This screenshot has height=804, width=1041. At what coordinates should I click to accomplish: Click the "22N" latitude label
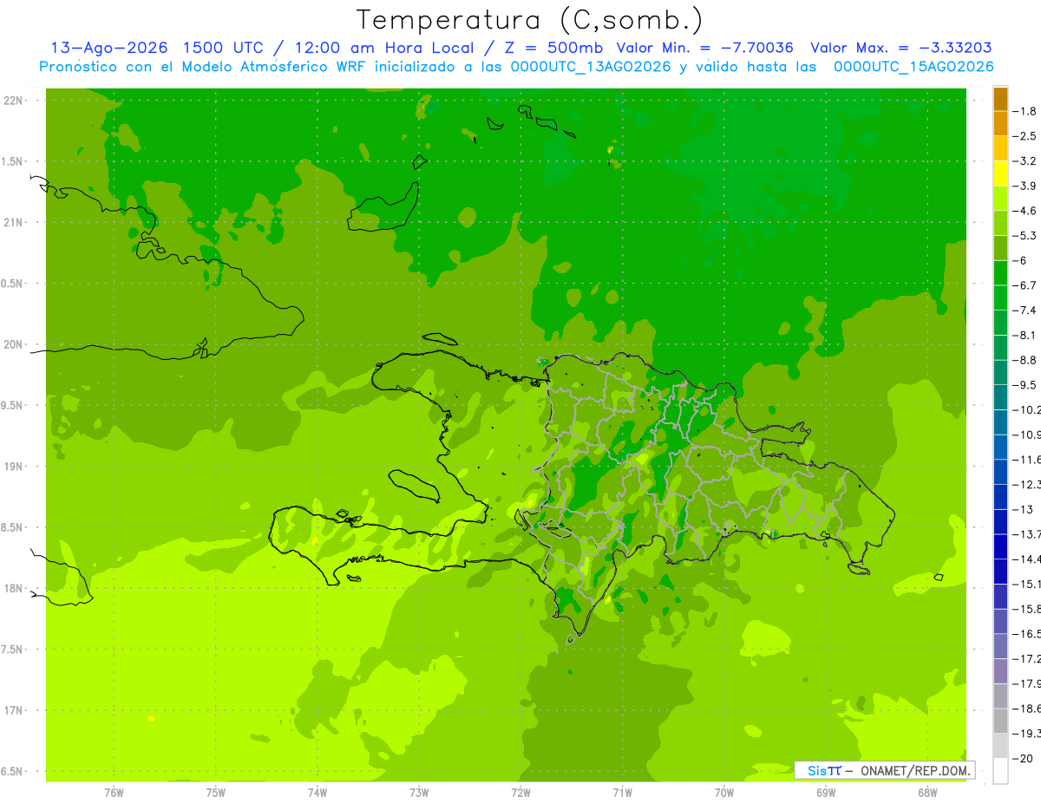tap(12, 101)
